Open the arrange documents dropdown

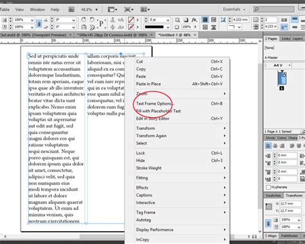click(145, 10)
